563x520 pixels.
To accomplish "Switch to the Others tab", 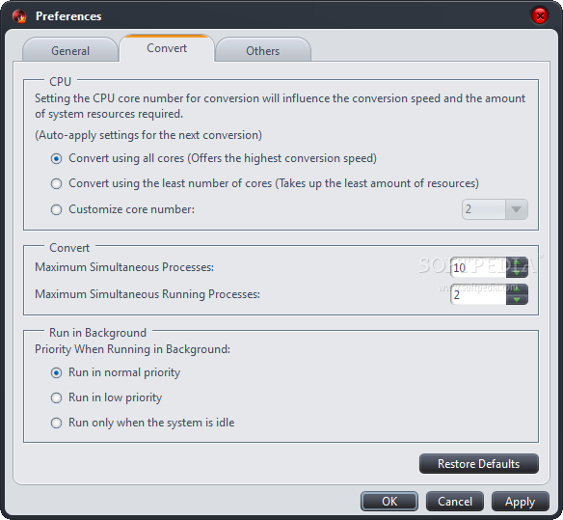I will (263, 50).
